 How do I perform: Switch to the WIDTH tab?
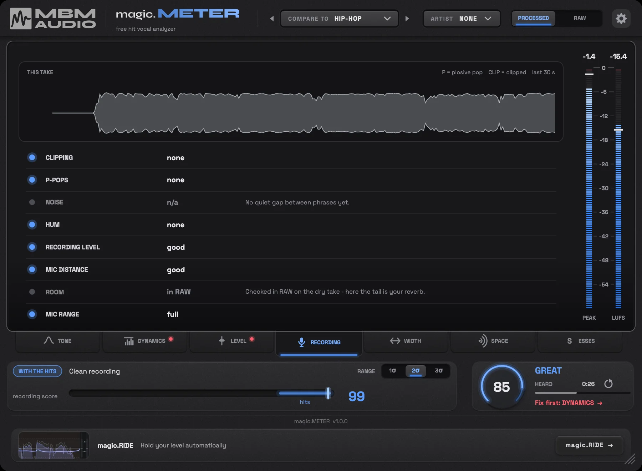(406, 341)
